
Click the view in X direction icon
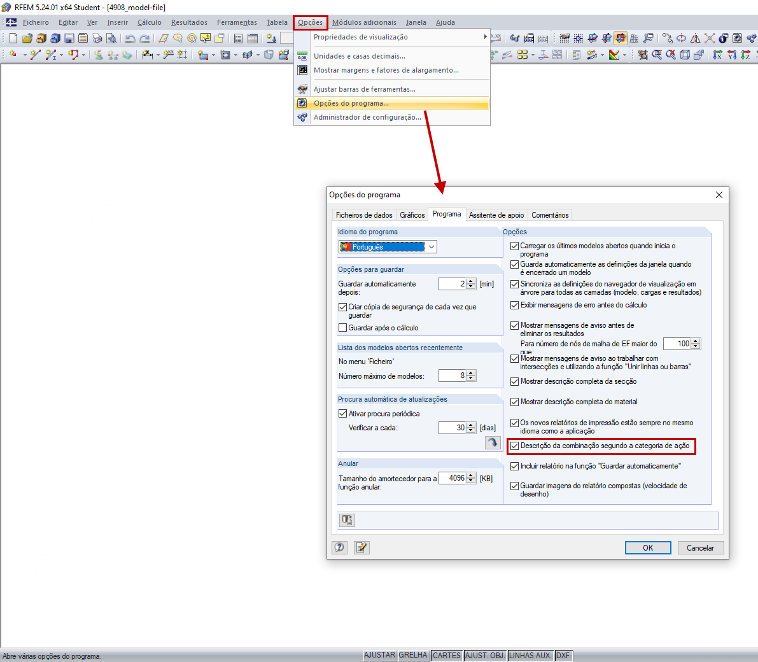(718, 55)
